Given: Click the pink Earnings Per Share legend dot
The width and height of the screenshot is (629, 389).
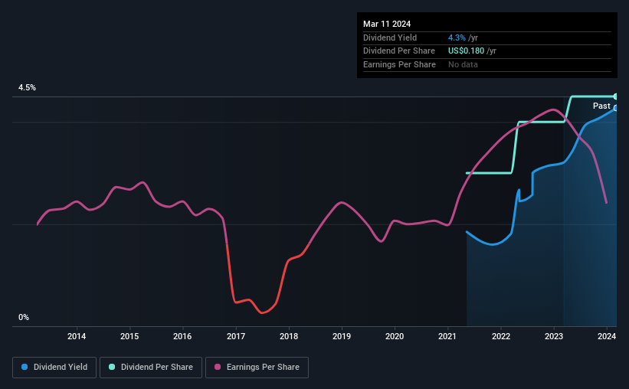Looking at the screenshot, I should pyautogui.click(x=218, y=367).
